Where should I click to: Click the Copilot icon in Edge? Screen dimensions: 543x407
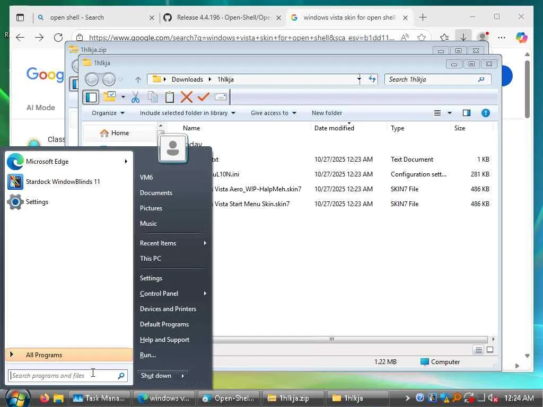pyautogui.click(x=521, y=38)
